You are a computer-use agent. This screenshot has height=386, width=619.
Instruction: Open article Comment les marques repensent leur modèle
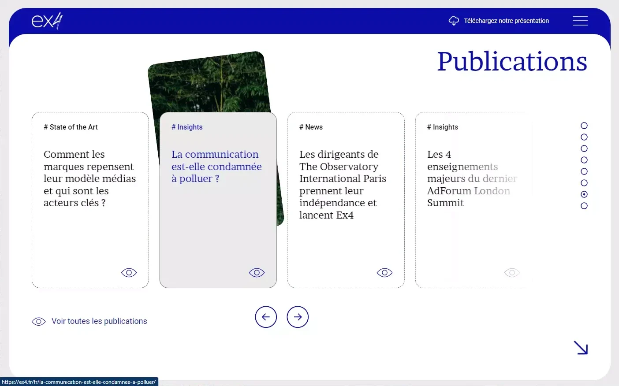point(89,178)
